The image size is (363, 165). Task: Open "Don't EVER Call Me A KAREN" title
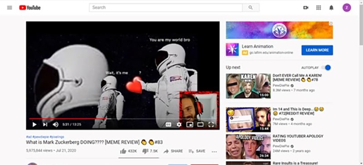click(297, 78)
